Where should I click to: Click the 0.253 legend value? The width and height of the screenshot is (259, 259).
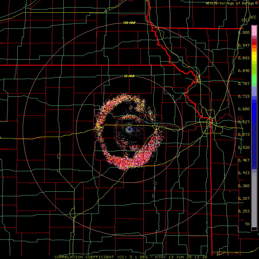click(x=244, y=211)
